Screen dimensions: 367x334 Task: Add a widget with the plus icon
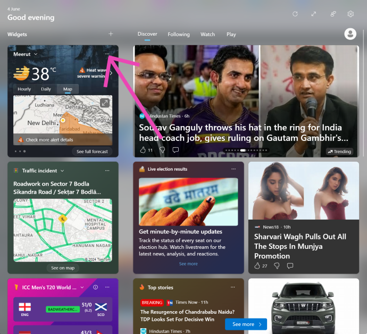coord(111,34)
